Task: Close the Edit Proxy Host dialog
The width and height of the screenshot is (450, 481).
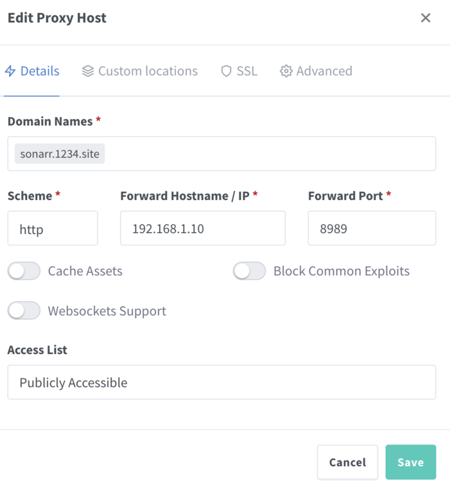Action: coord(426,18)
